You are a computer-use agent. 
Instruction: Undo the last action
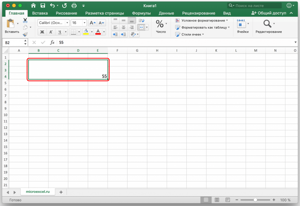click(x=52, y=6)
